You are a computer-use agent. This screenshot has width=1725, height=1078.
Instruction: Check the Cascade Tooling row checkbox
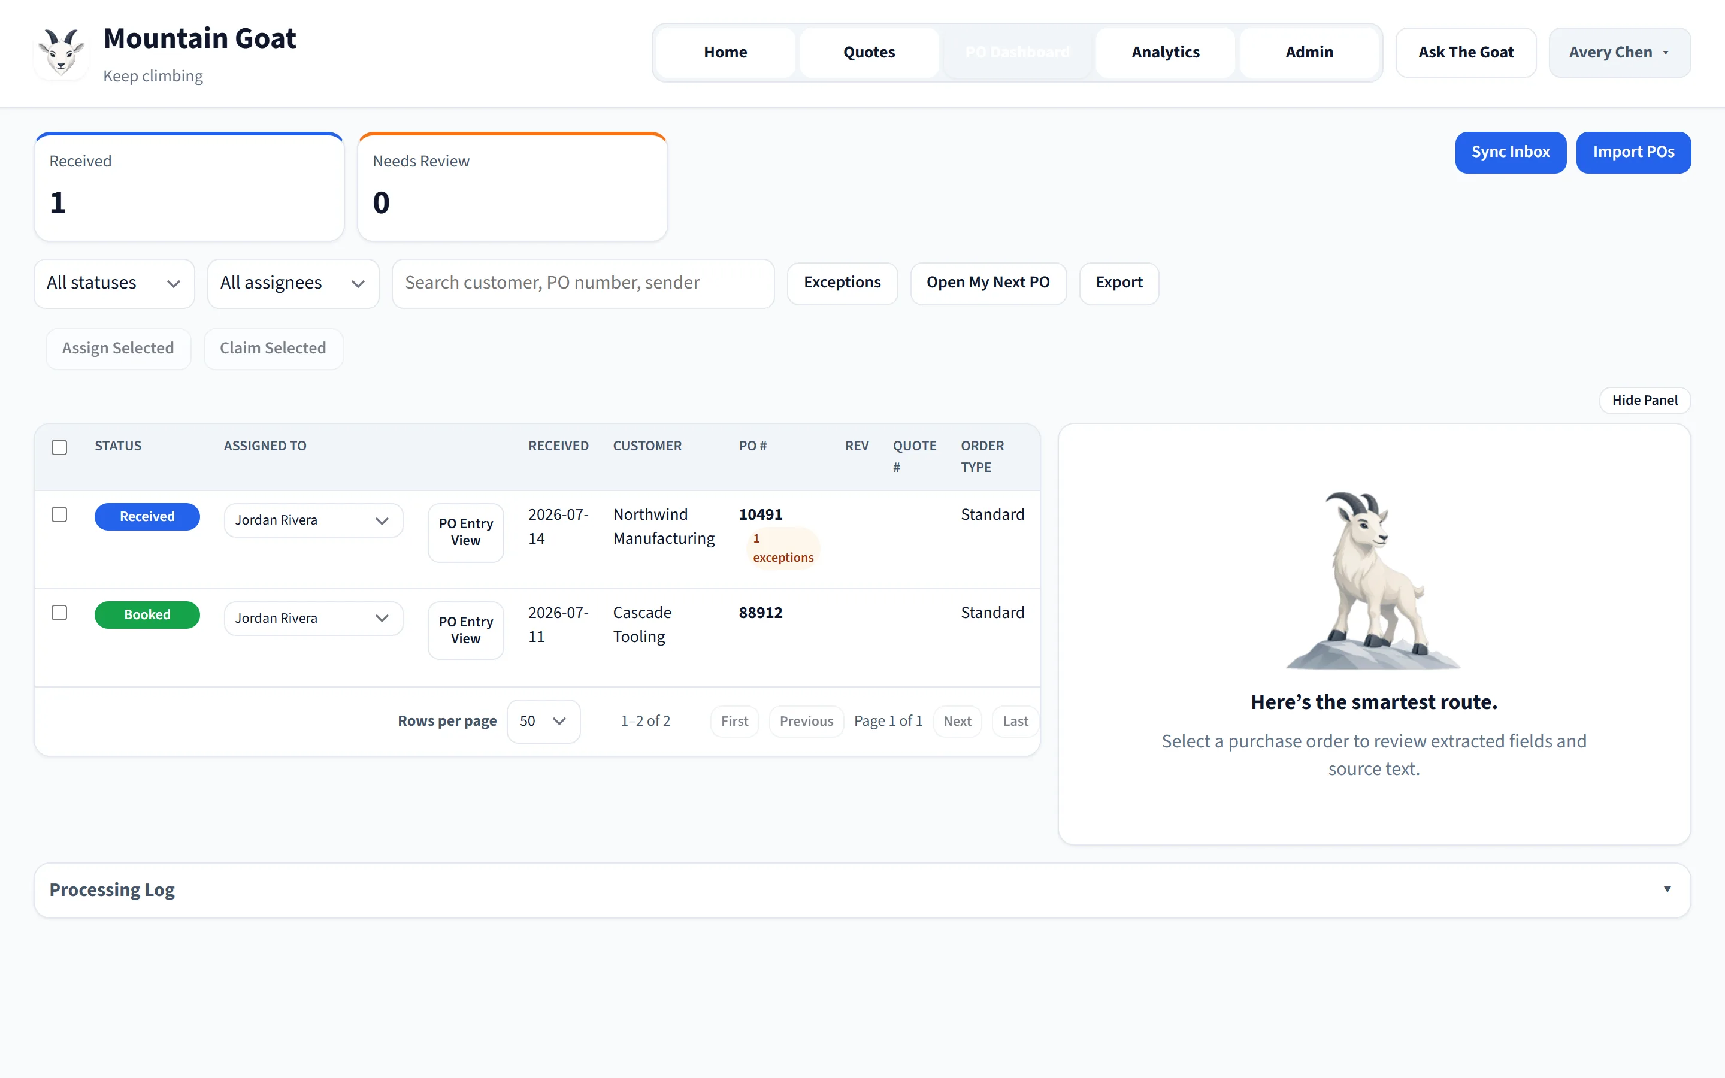pos(59,613)
